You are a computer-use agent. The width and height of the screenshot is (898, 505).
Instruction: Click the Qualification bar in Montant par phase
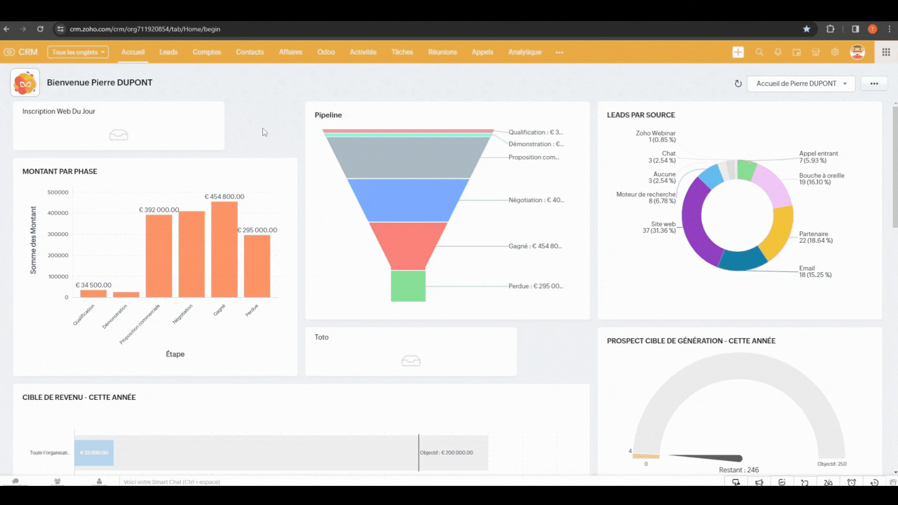(x=93, y=294)
